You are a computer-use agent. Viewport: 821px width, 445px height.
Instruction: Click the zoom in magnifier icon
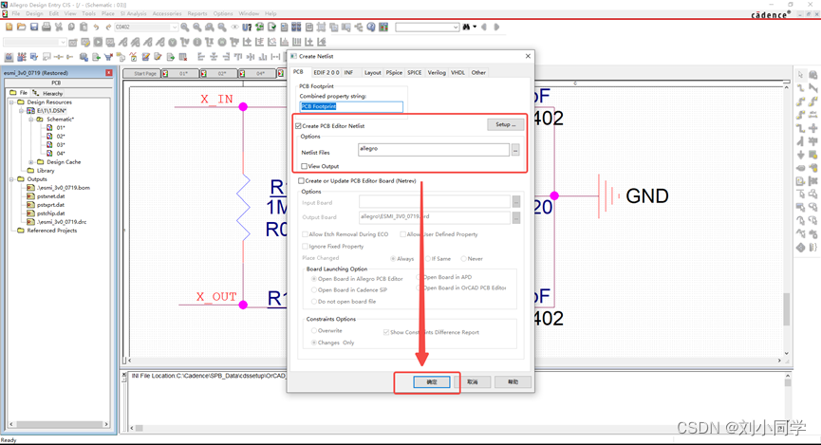click(185, 28)
